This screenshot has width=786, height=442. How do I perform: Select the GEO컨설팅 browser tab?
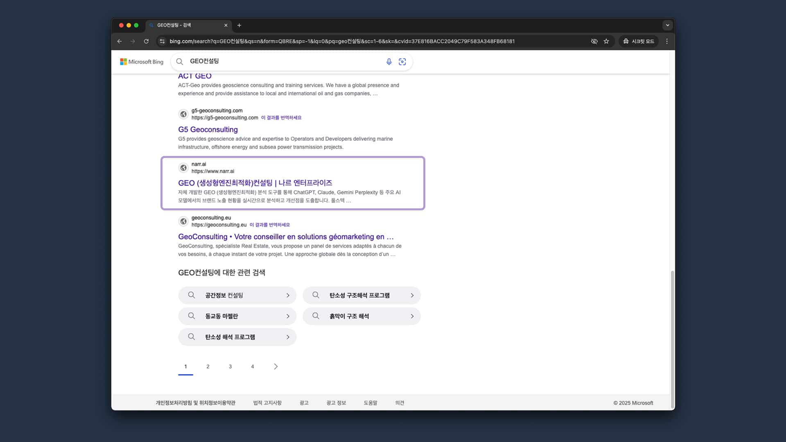(x=180, y=25)
